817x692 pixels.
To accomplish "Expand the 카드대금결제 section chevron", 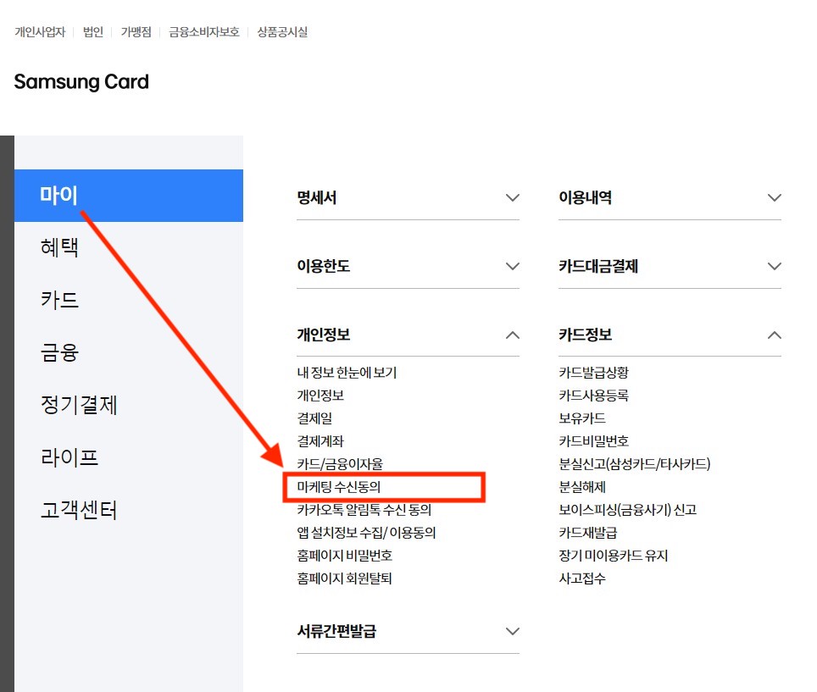I will coord(775,266).
